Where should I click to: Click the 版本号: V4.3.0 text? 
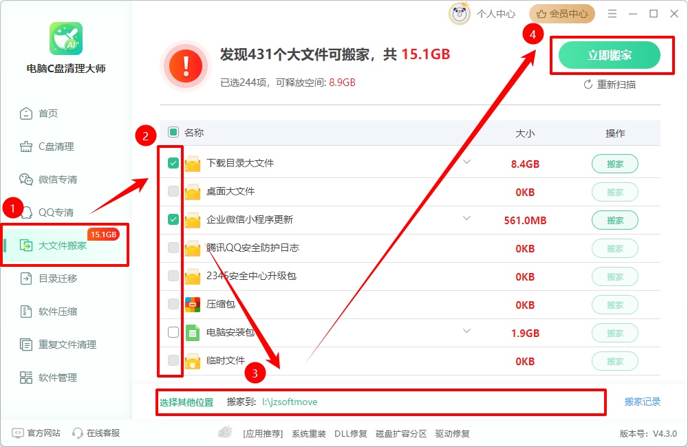click(648, 433)
